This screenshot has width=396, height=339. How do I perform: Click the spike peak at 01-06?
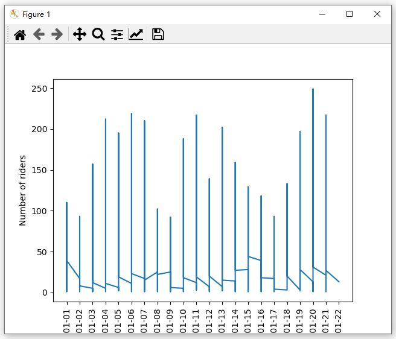click(132, 113)
